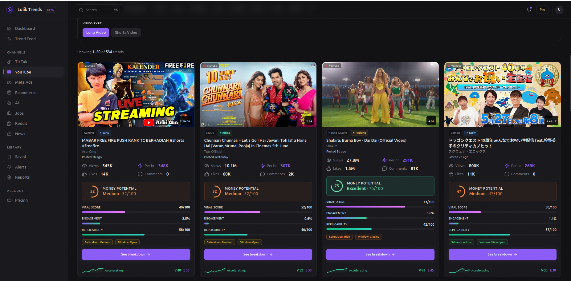
Task: Click Money Potential Excellent 75/100 box
Action: (x=380, y=186)
